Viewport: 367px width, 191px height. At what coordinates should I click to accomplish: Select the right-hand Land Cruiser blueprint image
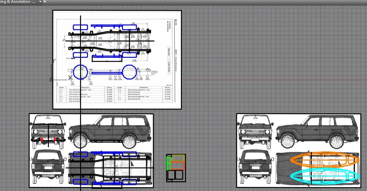[299, 150]
